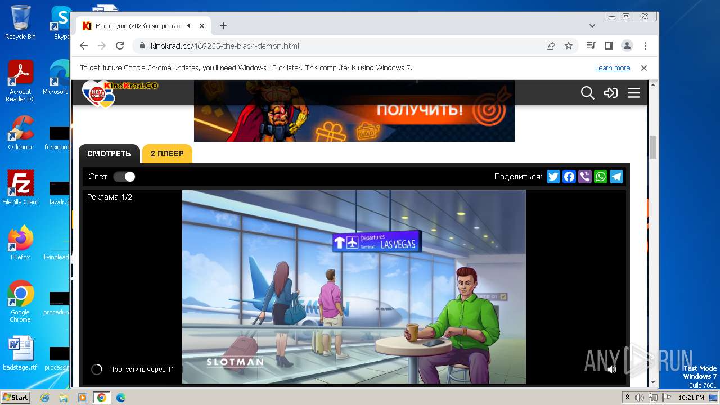Switch to the СМОТРЕТЬ tab
Viewport: 720px width, 405px height.
pyautogui.click(x=109, y=154)
